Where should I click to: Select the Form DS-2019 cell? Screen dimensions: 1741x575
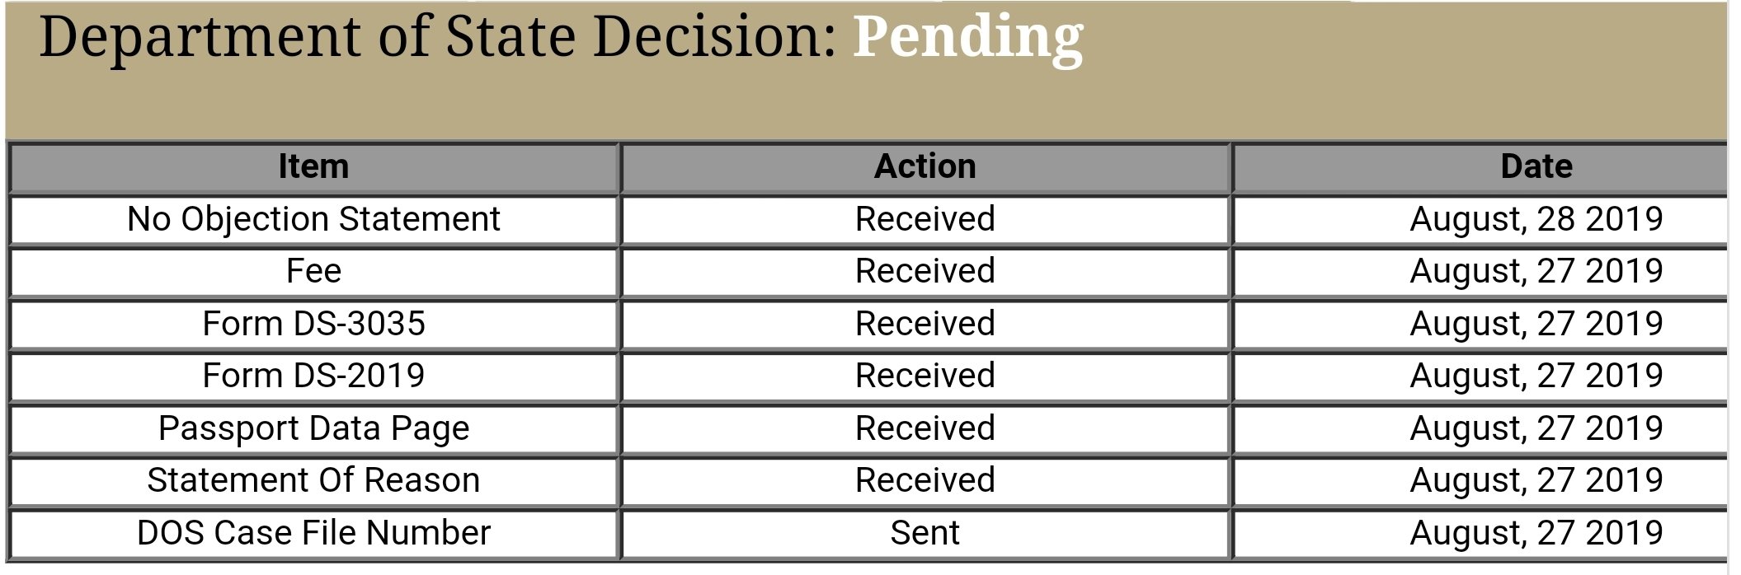[x=313, y=376]
